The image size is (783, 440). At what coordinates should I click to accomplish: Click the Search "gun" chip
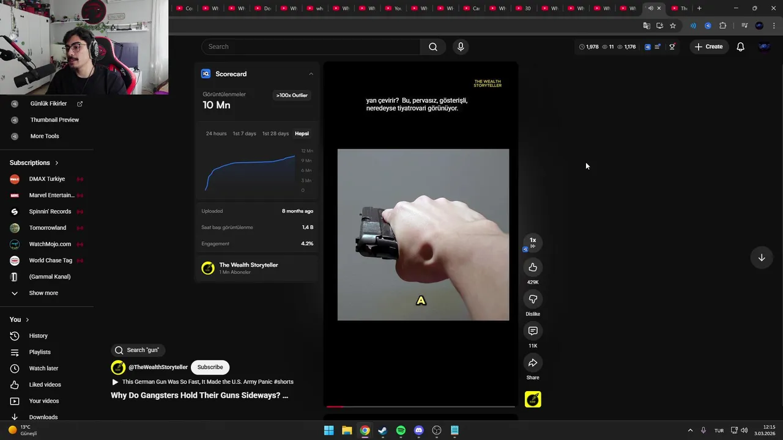[x=138, y=350]
